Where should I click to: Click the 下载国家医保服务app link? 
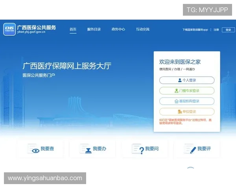[195, 30]
